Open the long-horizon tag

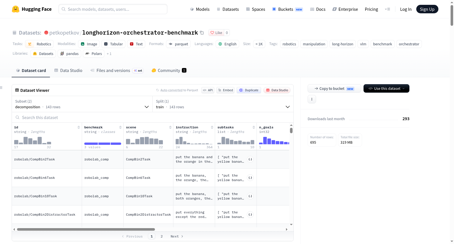342,44
